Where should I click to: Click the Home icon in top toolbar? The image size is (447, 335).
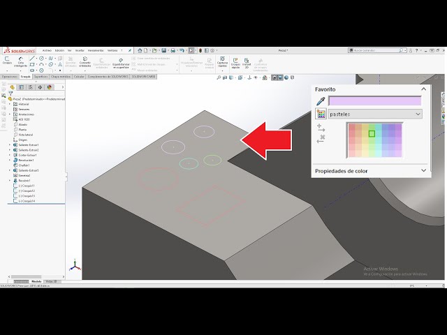point(140,50)
